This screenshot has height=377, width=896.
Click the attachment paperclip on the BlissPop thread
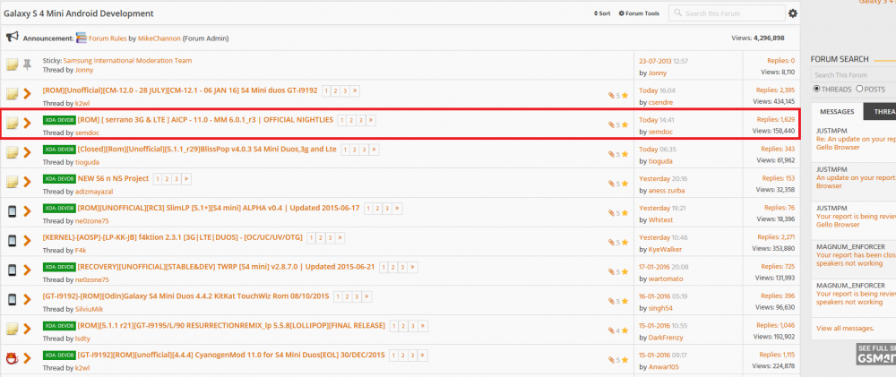pos(610,154)
